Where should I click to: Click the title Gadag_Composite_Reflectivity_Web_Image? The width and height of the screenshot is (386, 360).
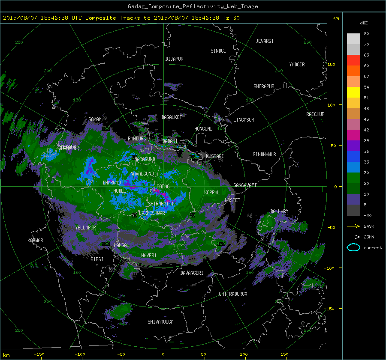click(x=193, y=6)
